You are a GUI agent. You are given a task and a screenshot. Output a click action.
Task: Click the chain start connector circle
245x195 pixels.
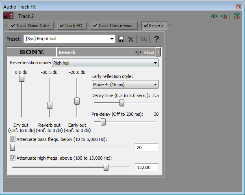5,26
